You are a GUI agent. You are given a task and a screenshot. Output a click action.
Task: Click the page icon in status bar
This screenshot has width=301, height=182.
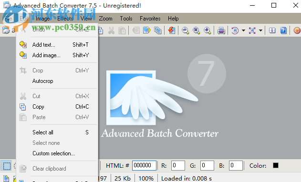(6, 179)
